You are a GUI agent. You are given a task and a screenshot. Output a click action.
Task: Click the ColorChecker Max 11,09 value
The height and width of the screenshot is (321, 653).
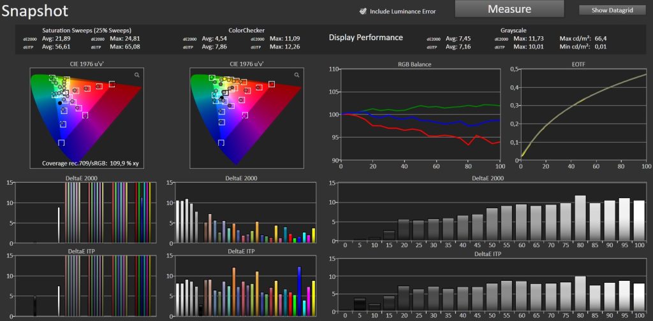[x=285, y=39]
